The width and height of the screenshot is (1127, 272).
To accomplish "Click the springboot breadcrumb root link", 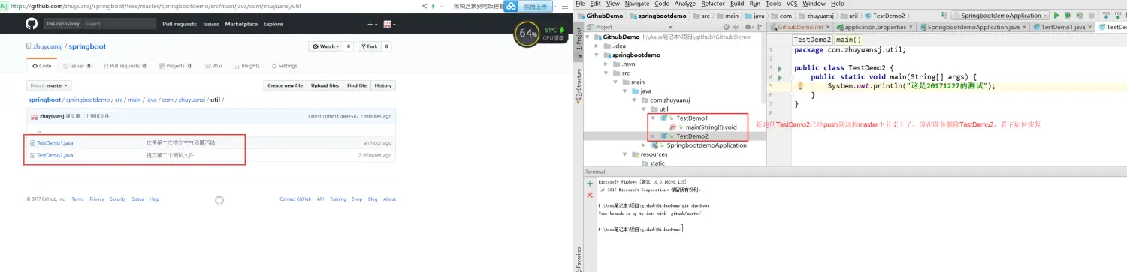I will [44, 100].
